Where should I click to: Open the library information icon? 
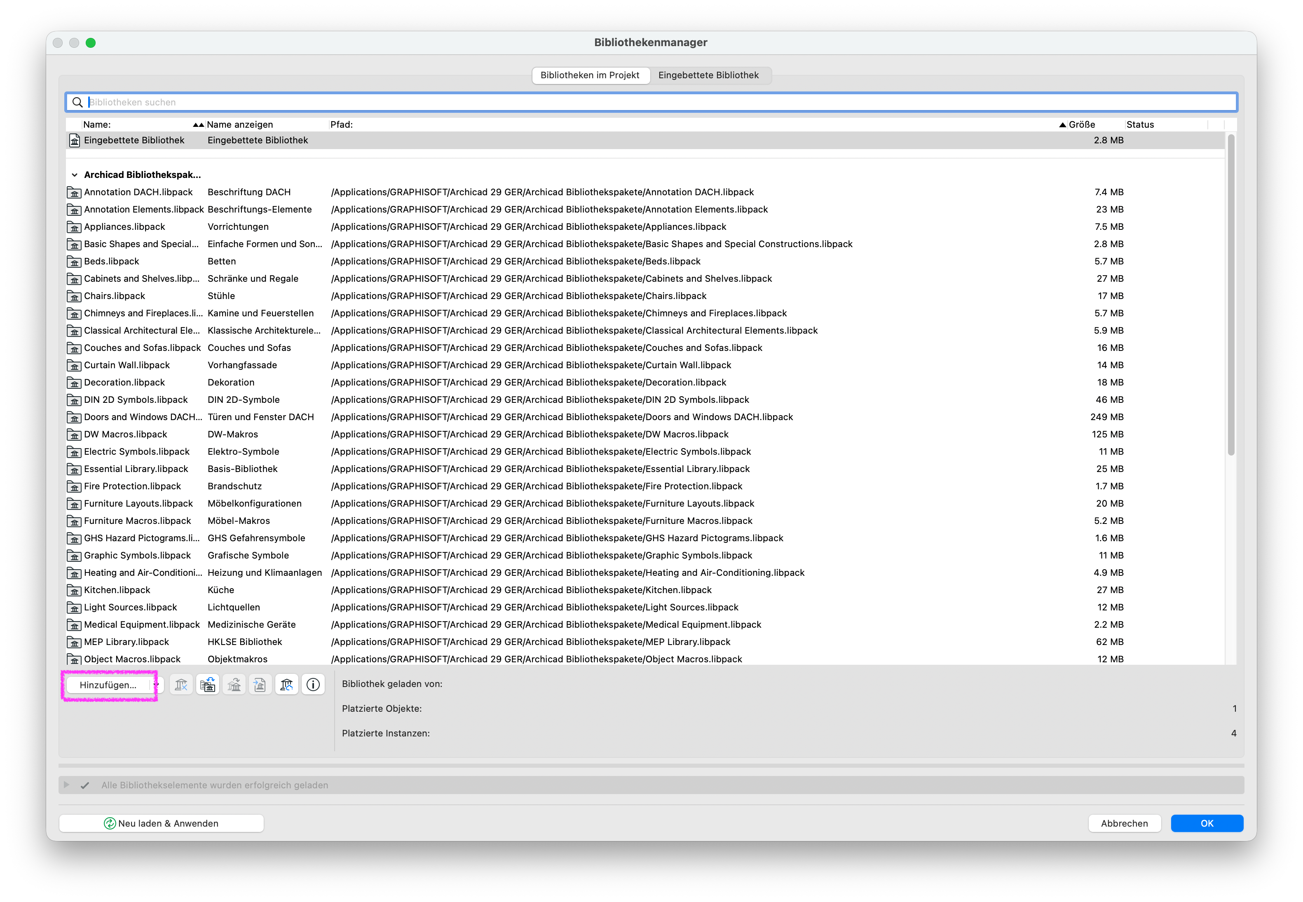tap(313, 685)
